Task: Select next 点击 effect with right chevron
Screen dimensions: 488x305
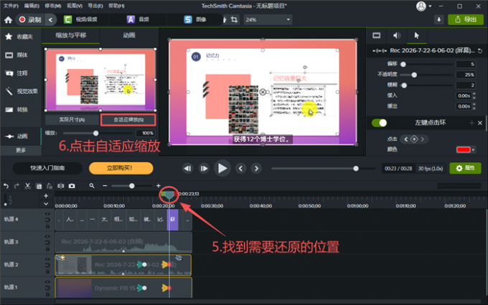Action: 422,139
